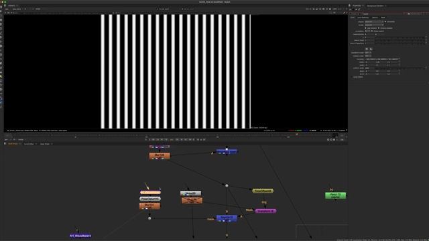Open the Properties panel tab

pyautogui.click(x=357, y=5)
